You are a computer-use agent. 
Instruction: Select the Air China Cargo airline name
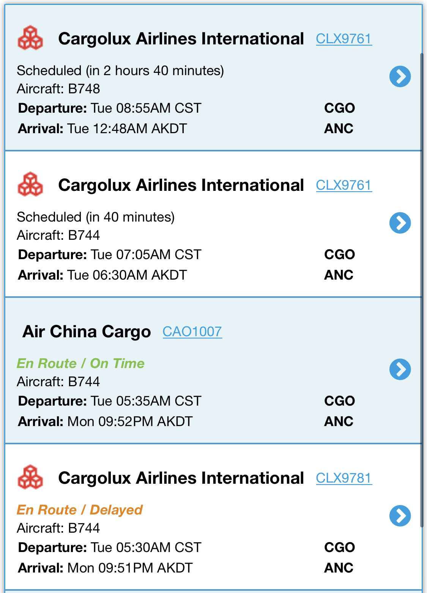click(87, 332)
